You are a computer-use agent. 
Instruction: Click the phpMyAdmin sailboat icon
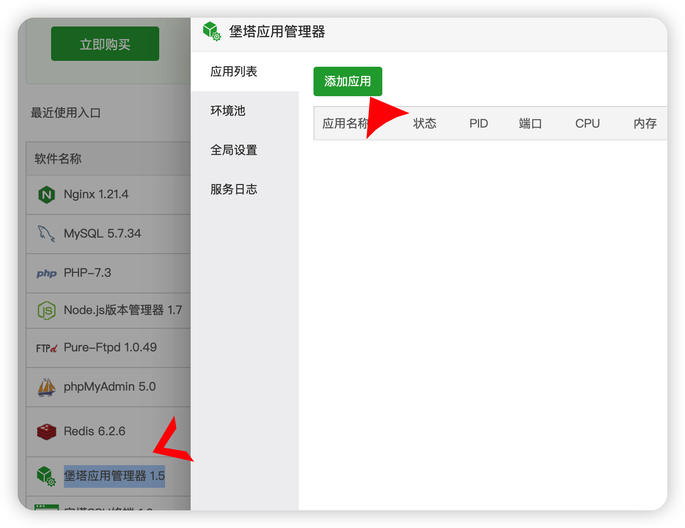tap(47, 387)
